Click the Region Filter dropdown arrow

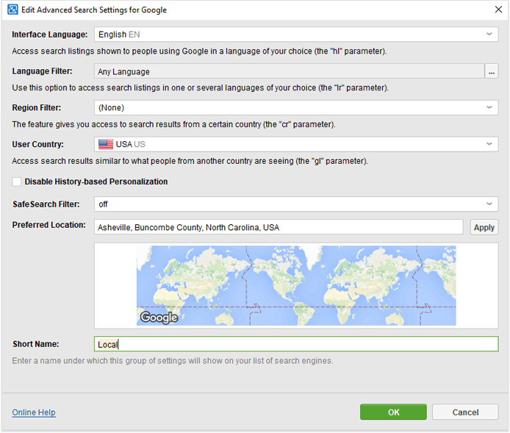click(x=489, y=107)
